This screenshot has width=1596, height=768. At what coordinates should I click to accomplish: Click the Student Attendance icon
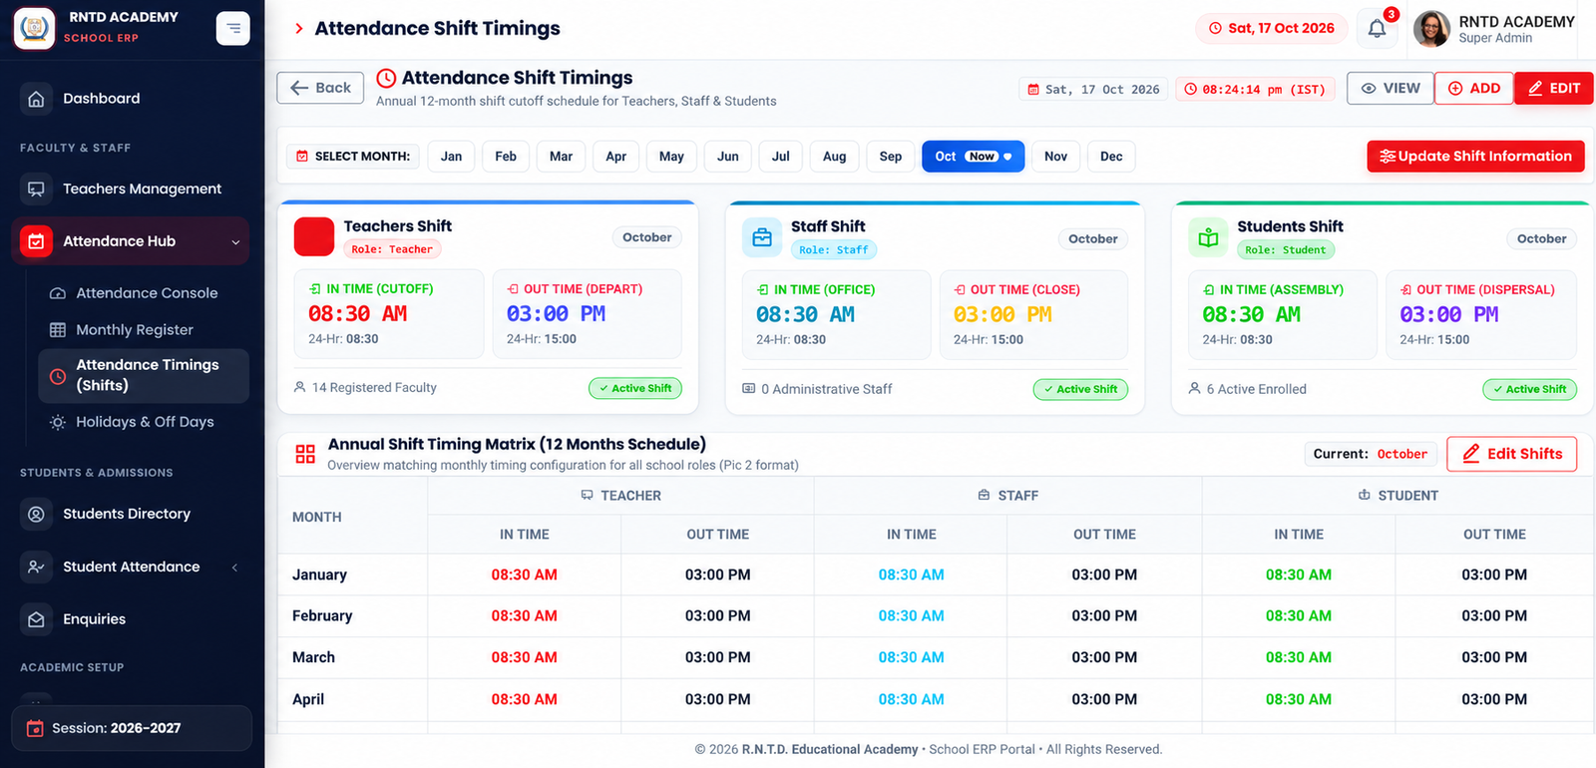pyautogui.click(x=36, y=567)
